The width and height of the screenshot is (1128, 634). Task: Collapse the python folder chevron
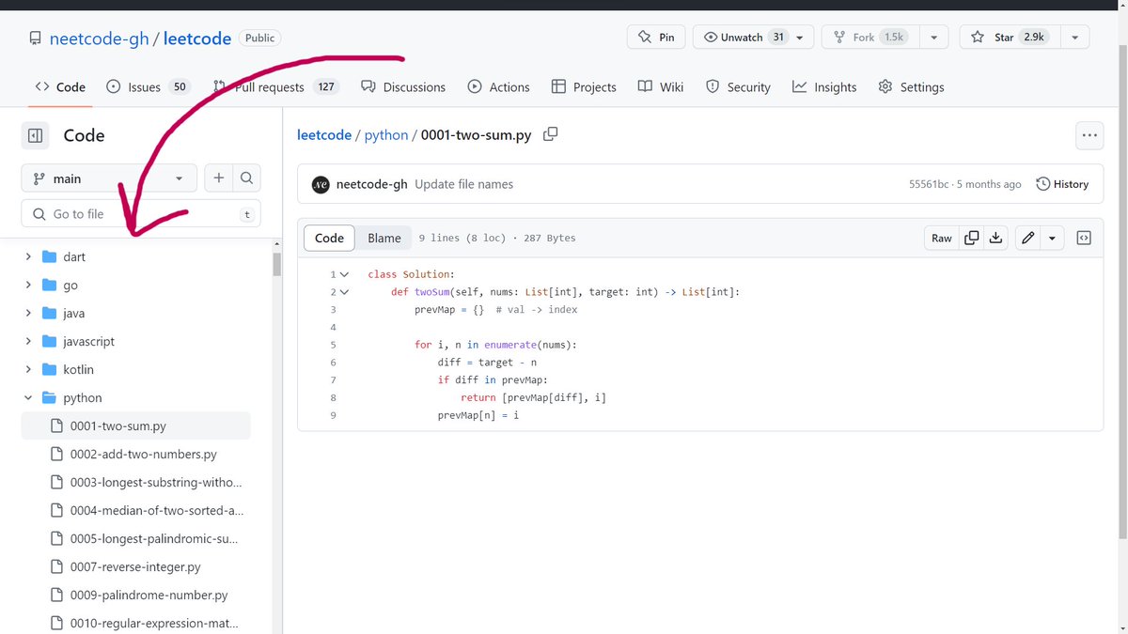28,397
